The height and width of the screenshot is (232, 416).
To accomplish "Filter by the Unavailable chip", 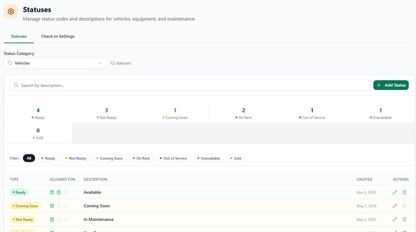I will 209,158.
